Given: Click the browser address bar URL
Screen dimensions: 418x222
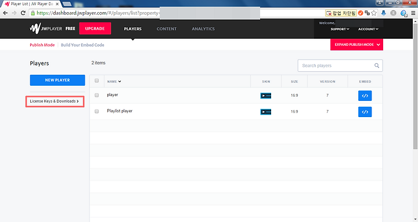Looking at the screenshot, I should tap(98, 13).
